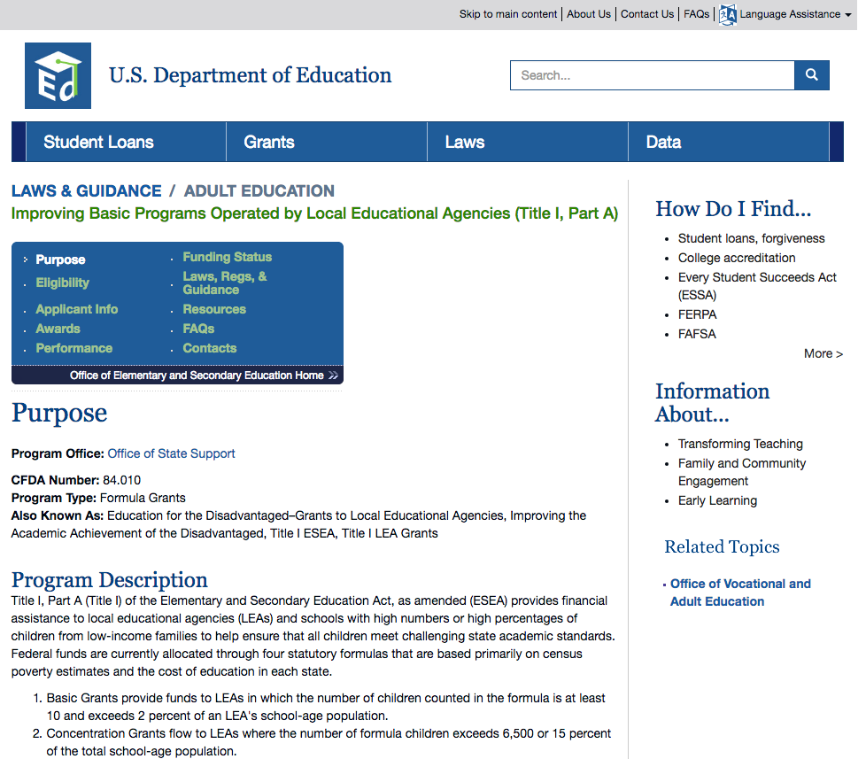Screen dimensions: 866x759
Task: Open the Resources section
Action: coord(214,309)
